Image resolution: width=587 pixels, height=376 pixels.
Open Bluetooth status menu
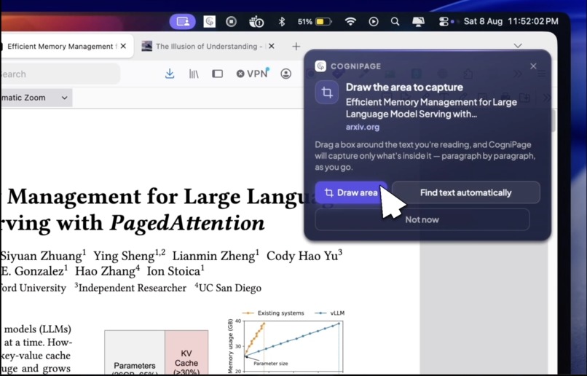(282, 21)
